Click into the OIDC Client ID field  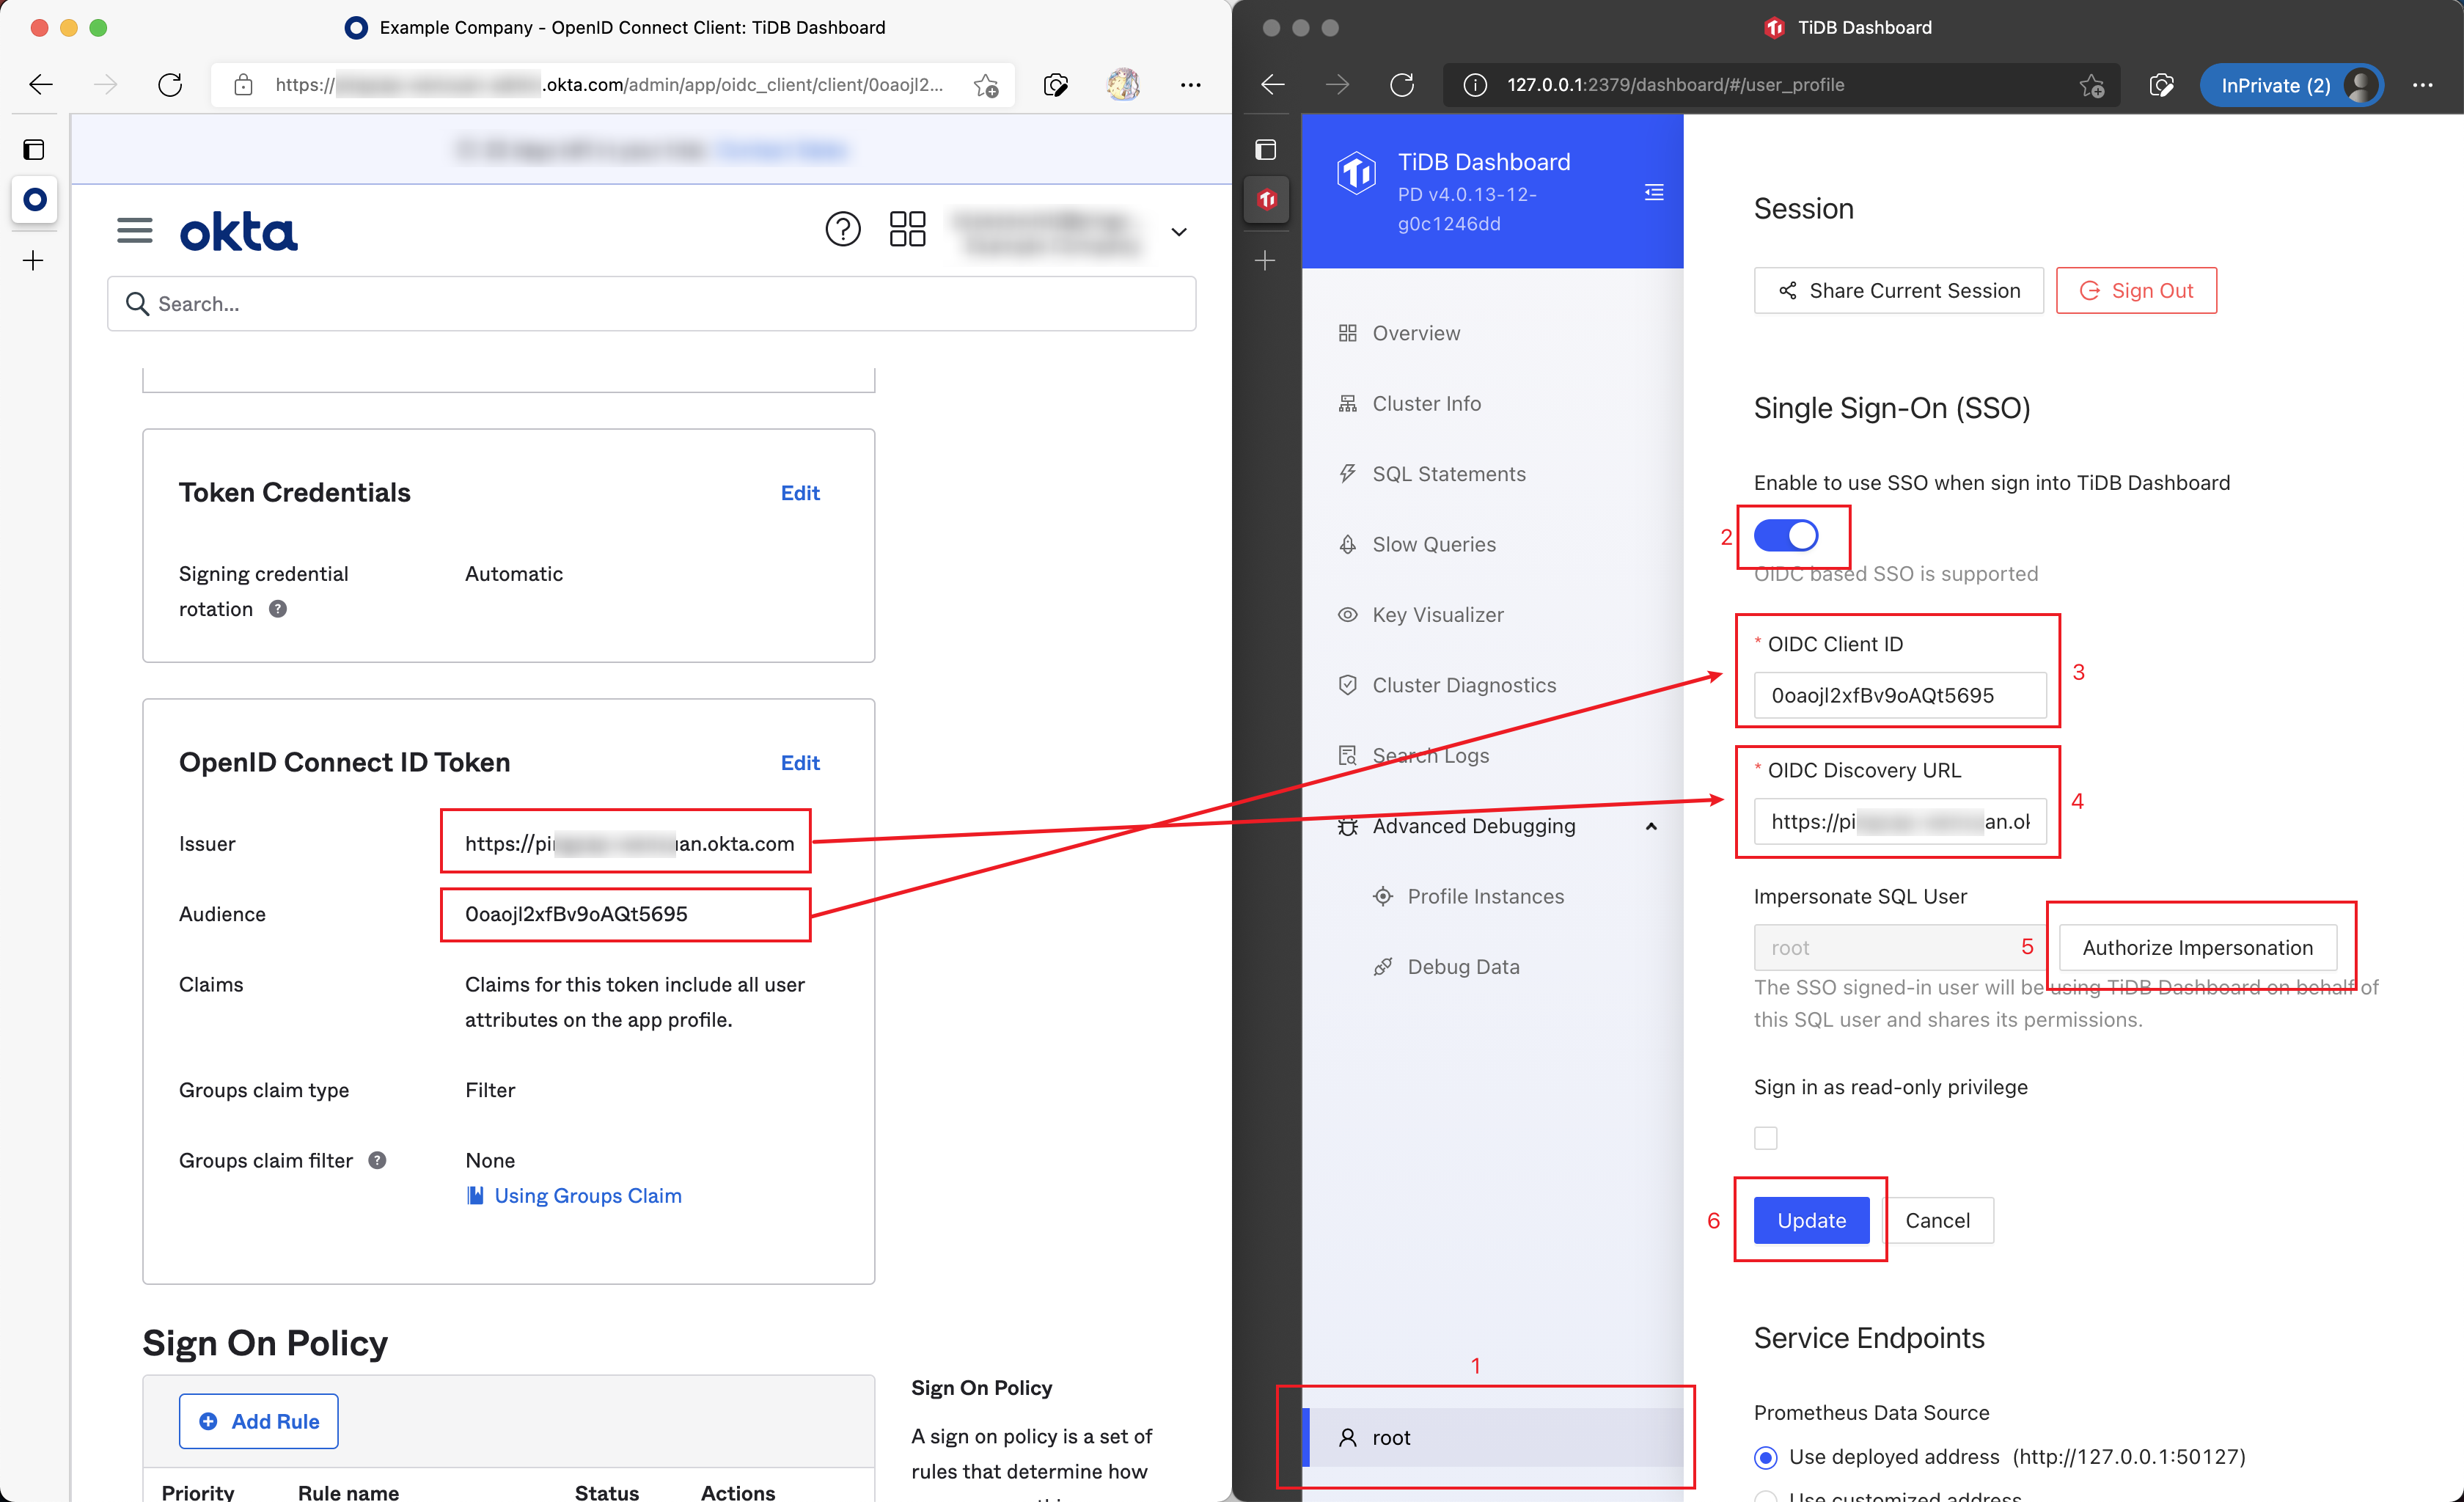pos(1899,695)
